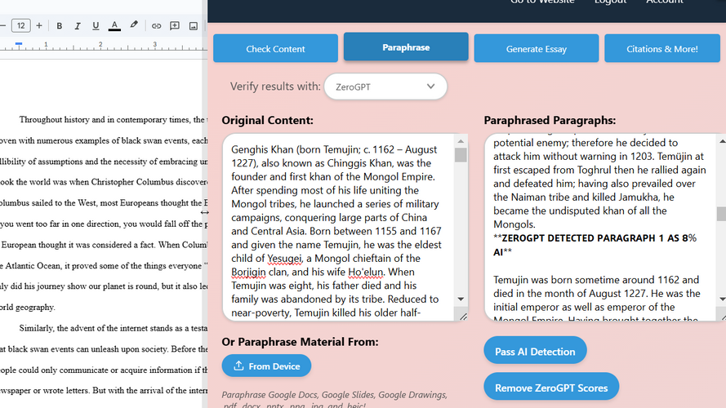Click the upload icon on From Device
Viewport: 726px width, 408px height.
pyautogui.click(x=238, y=366)
